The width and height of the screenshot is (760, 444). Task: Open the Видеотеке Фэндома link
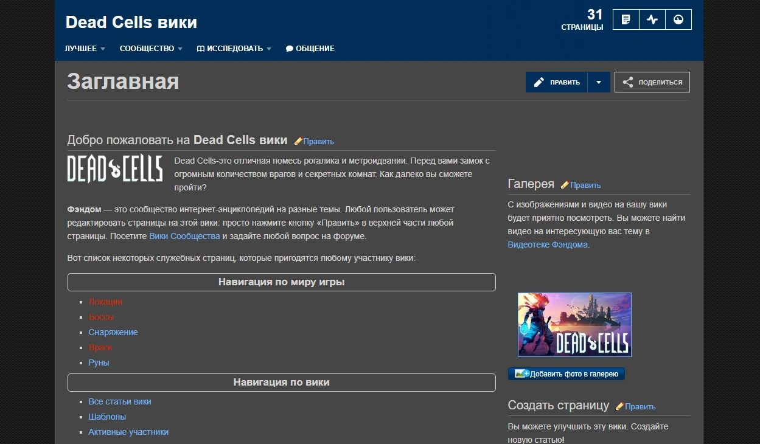coord(548,245)
